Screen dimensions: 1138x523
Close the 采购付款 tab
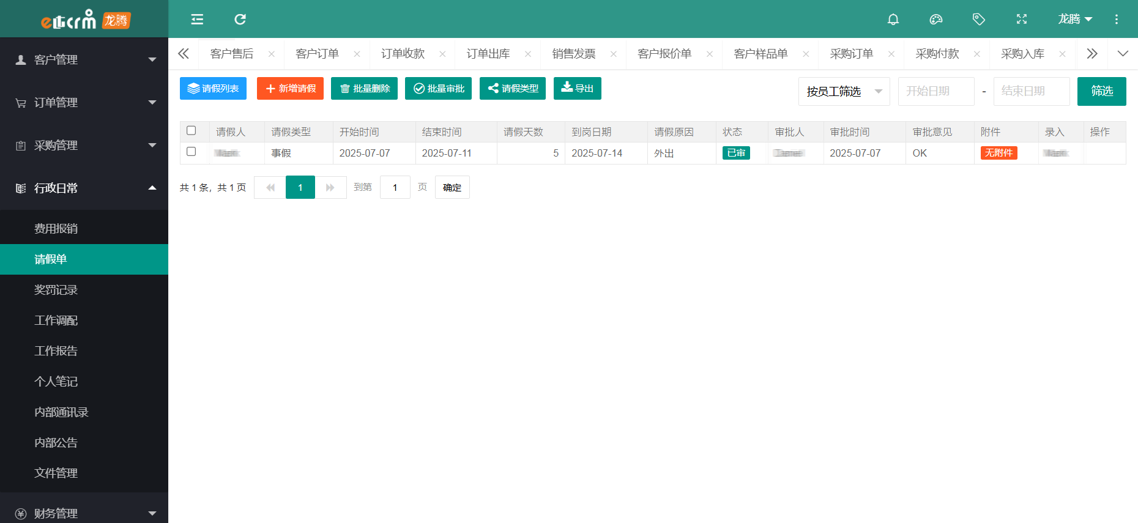(x=977, y=54)
